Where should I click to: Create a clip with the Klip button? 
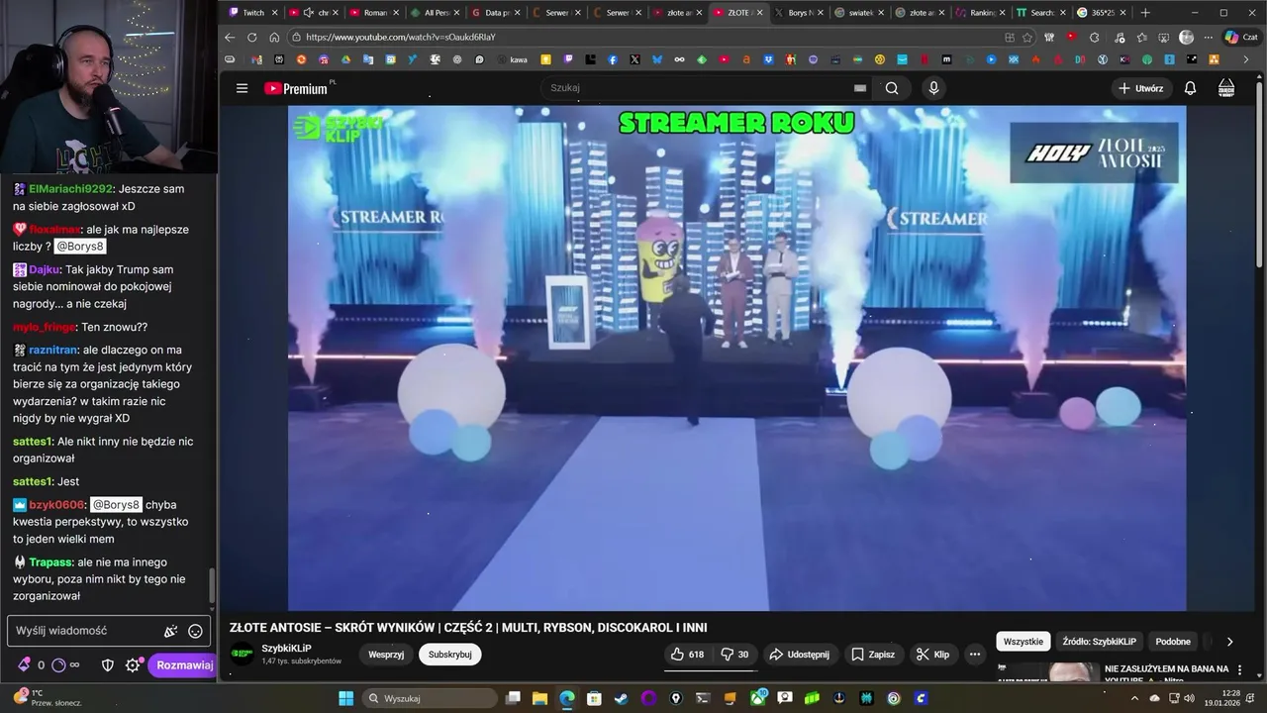[933, 655]
